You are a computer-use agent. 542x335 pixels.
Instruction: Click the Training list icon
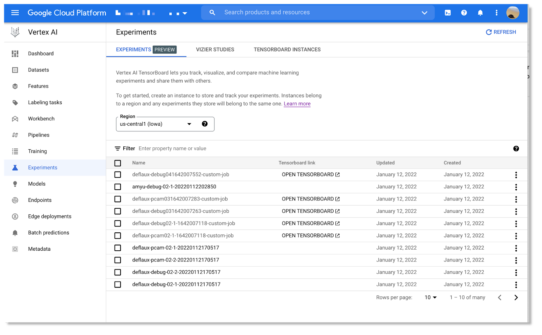pos(15,151)
